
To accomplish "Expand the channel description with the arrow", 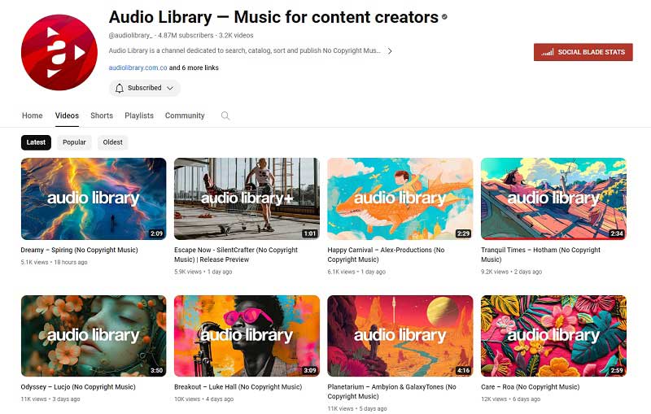I will tap(390, 51).
